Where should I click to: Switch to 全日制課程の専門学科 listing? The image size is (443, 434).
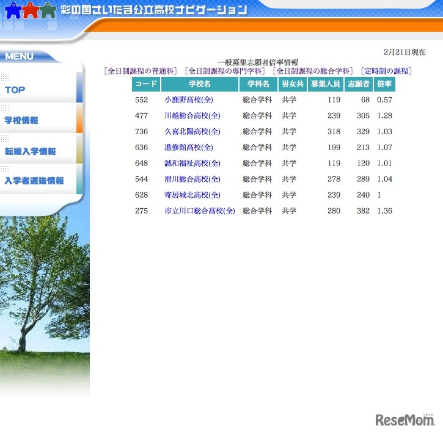[225, 71]
